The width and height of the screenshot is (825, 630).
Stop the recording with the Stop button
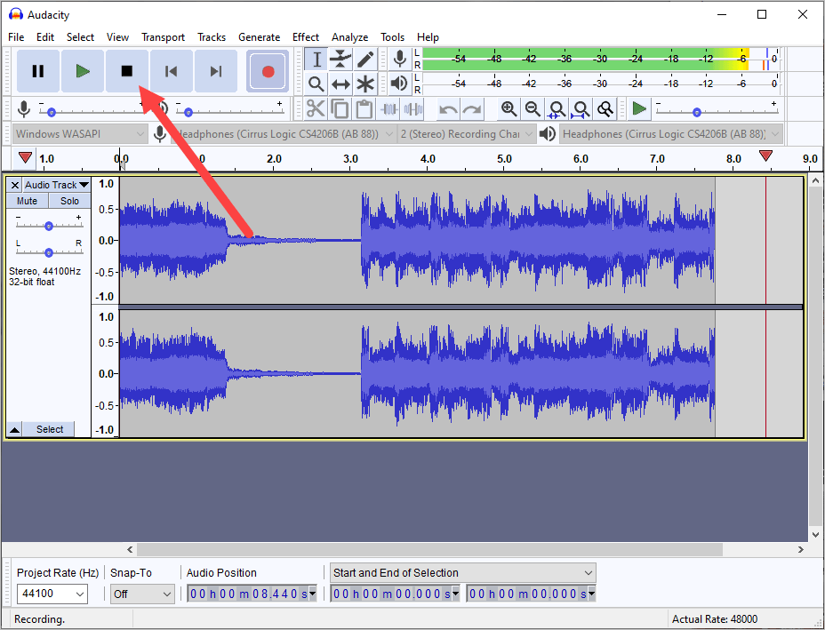pos(127,71)
